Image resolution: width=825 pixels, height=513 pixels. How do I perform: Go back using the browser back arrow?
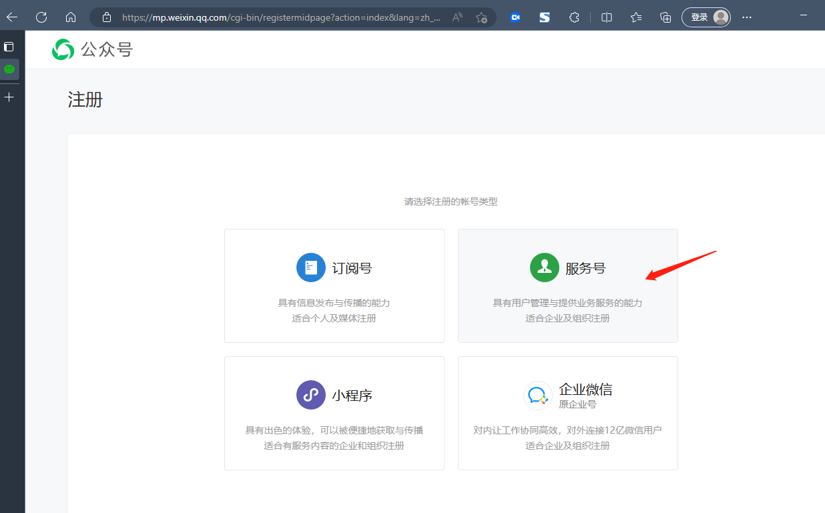click(x=12, y=17)
